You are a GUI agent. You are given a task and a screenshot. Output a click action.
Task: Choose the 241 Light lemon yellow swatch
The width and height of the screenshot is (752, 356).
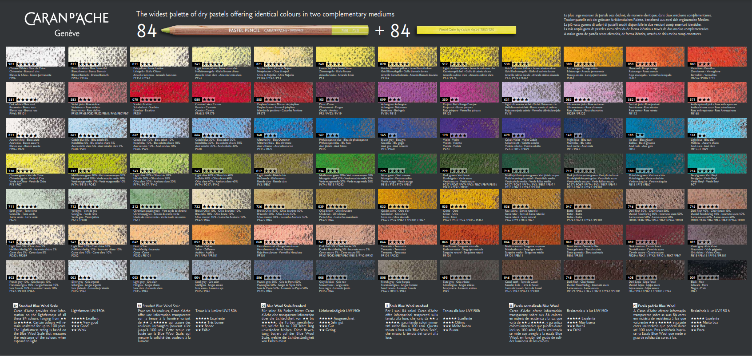coord(222,56)
